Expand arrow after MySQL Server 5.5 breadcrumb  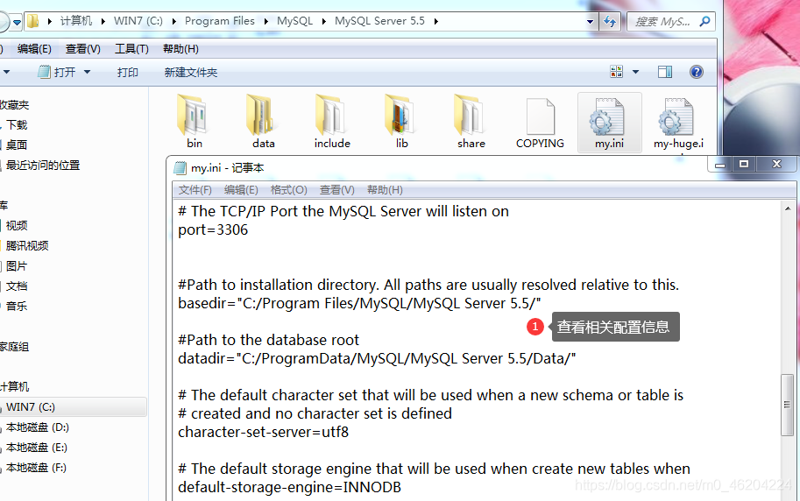pyautogui.click(x=436, y=21)
